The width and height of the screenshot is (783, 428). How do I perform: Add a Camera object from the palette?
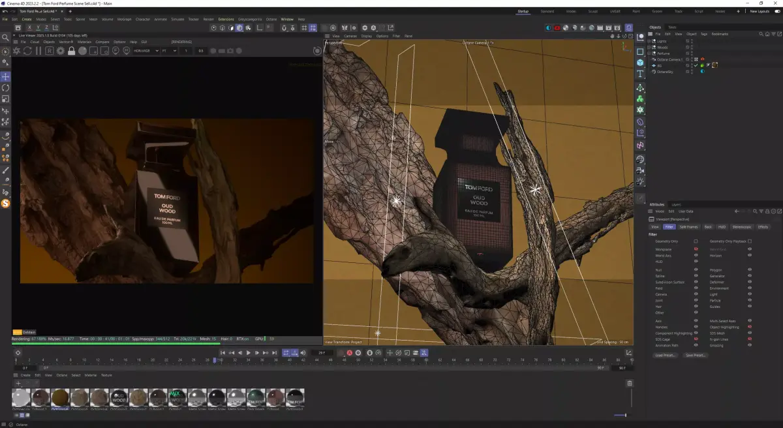640,170
